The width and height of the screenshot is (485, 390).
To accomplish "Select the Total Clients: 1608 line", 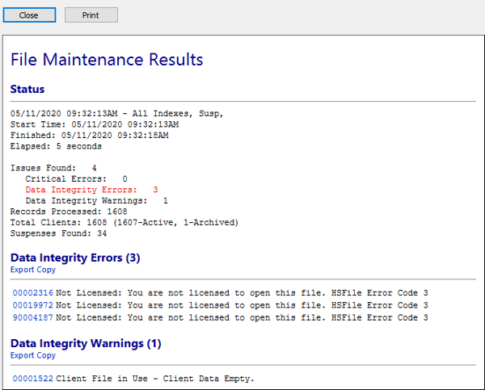I will 124,223.
